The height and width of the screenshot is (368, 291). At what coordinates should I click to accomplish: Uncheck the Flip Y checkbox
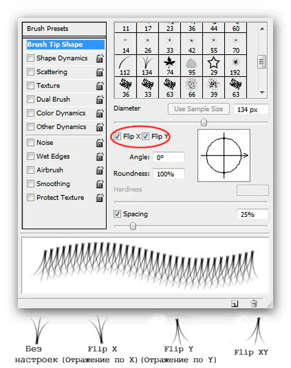[x=145, y=136]
